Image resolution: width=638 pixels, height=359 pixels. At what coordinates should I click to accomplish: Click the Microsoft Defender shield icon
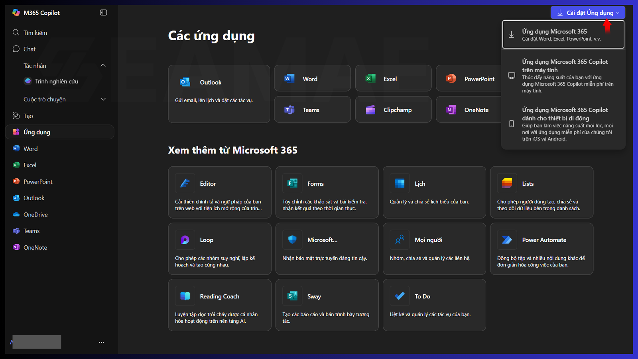tap(292, 240)
